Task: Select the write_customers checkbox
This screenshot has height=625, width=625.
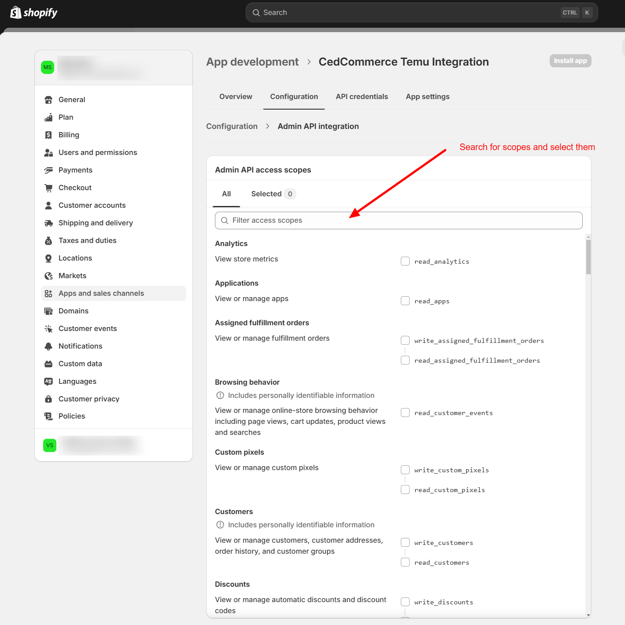Action: (x=405, y=543)
